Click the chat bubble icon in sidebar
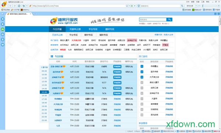Screen dimensions: 221x133 [3, 45]
